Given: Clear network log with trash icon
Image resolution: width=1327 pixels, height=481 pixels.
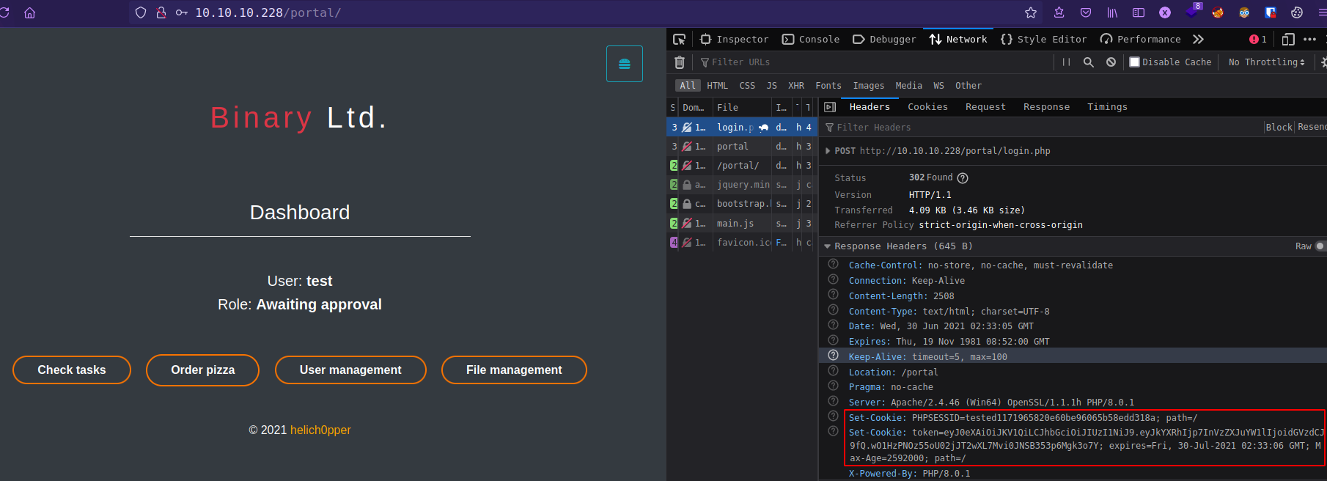Looking at the screenshot, I should coord(680,62).
